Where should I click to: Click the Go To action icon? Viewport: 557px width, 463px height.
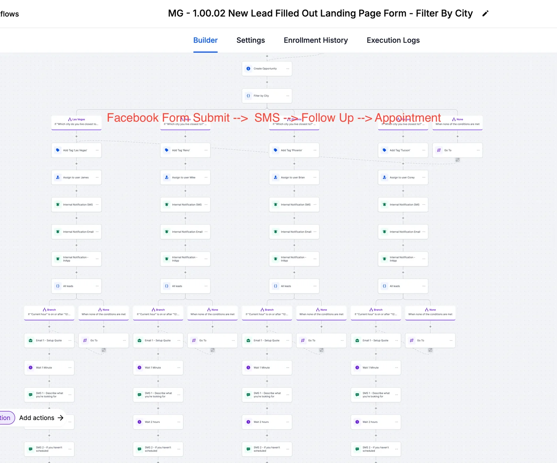85,340
